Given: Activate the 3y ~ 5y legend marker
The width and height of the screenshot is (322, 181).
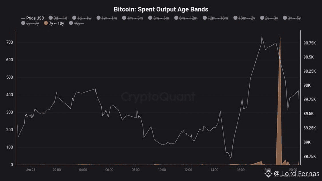Looking at the screenshot, I should click(x=285, y=18).
